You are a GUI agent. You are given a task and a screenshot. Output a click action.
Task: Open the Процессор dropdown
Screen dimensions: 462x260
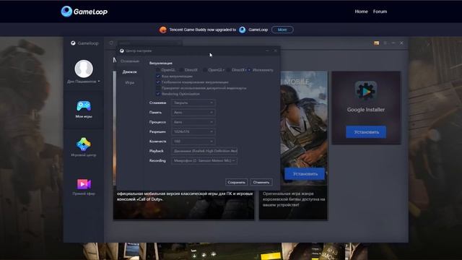pyautogui.click(x=193, y=122)
